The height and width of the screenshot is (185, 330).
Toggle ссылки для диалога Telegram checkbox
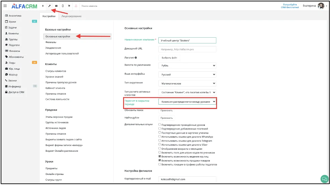159,140
